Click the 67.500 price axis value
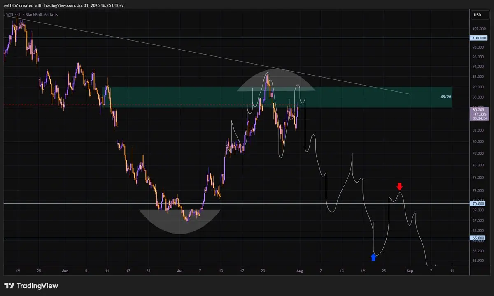This screenshot has height=296, width=494. point(479,220)
